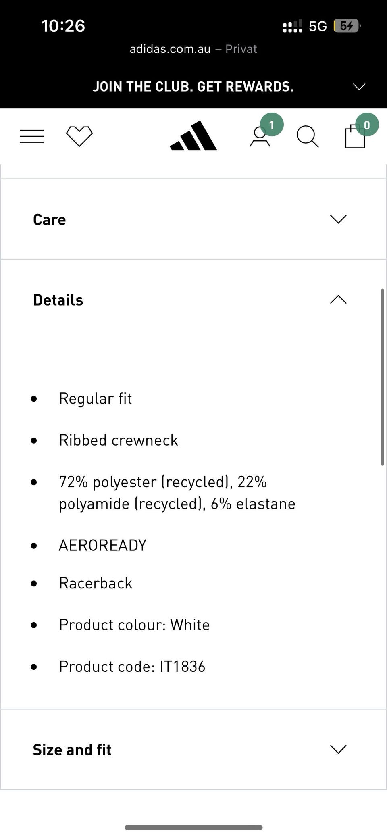Go to adidas home via logo
The width and height of the screenshot is (387, 838).
(x=193, y=136)
